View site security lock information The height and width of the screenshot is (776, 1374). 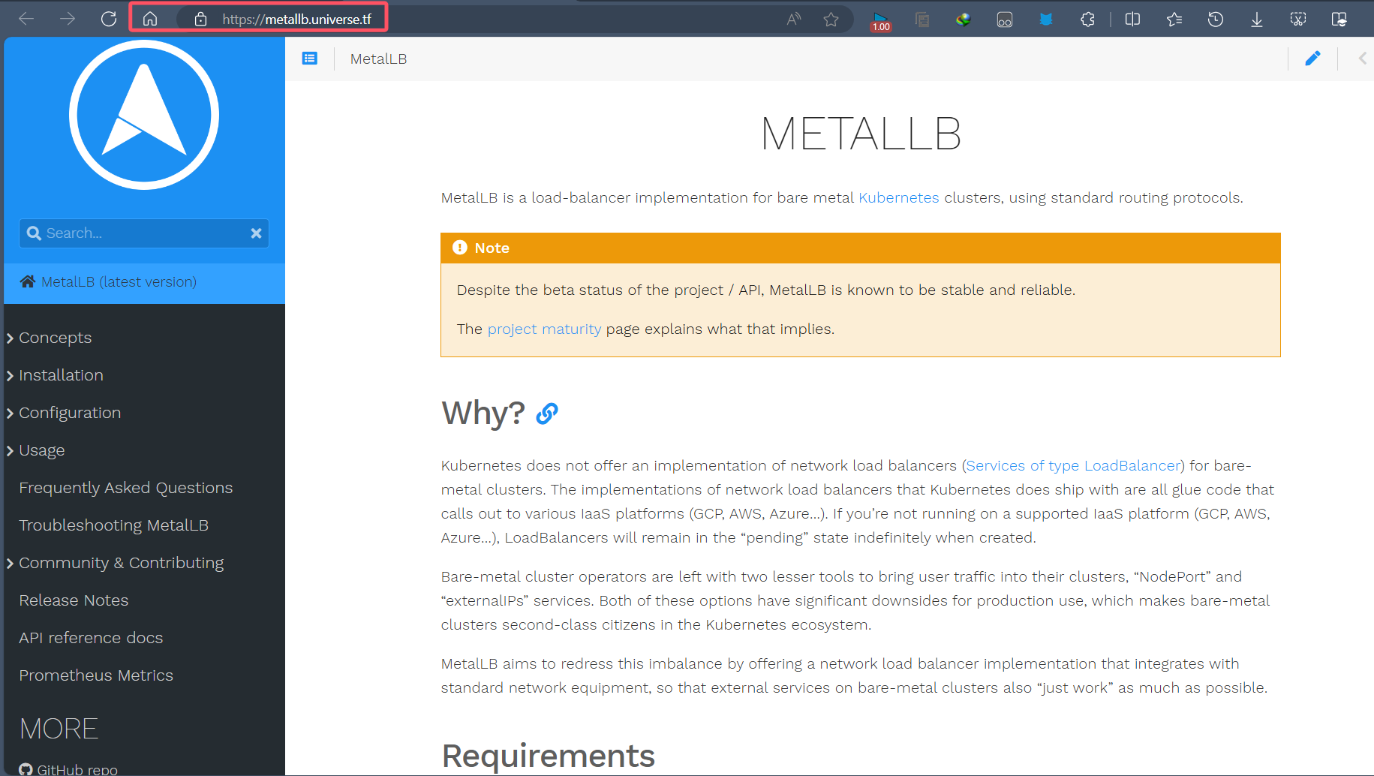tap(200, 20)
